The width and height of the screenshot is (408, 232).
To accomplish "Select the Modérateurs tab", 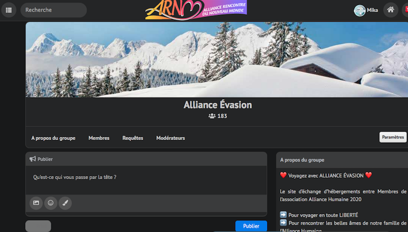I will pos(170,138).
